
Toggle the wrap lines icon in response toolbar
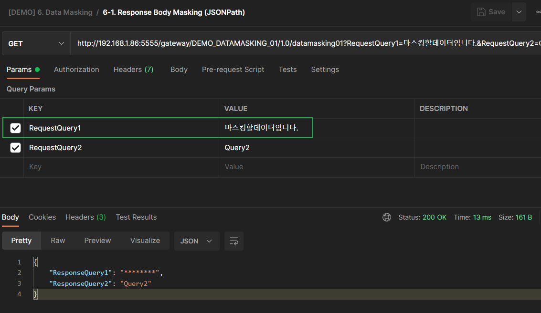tap(234, 241)
